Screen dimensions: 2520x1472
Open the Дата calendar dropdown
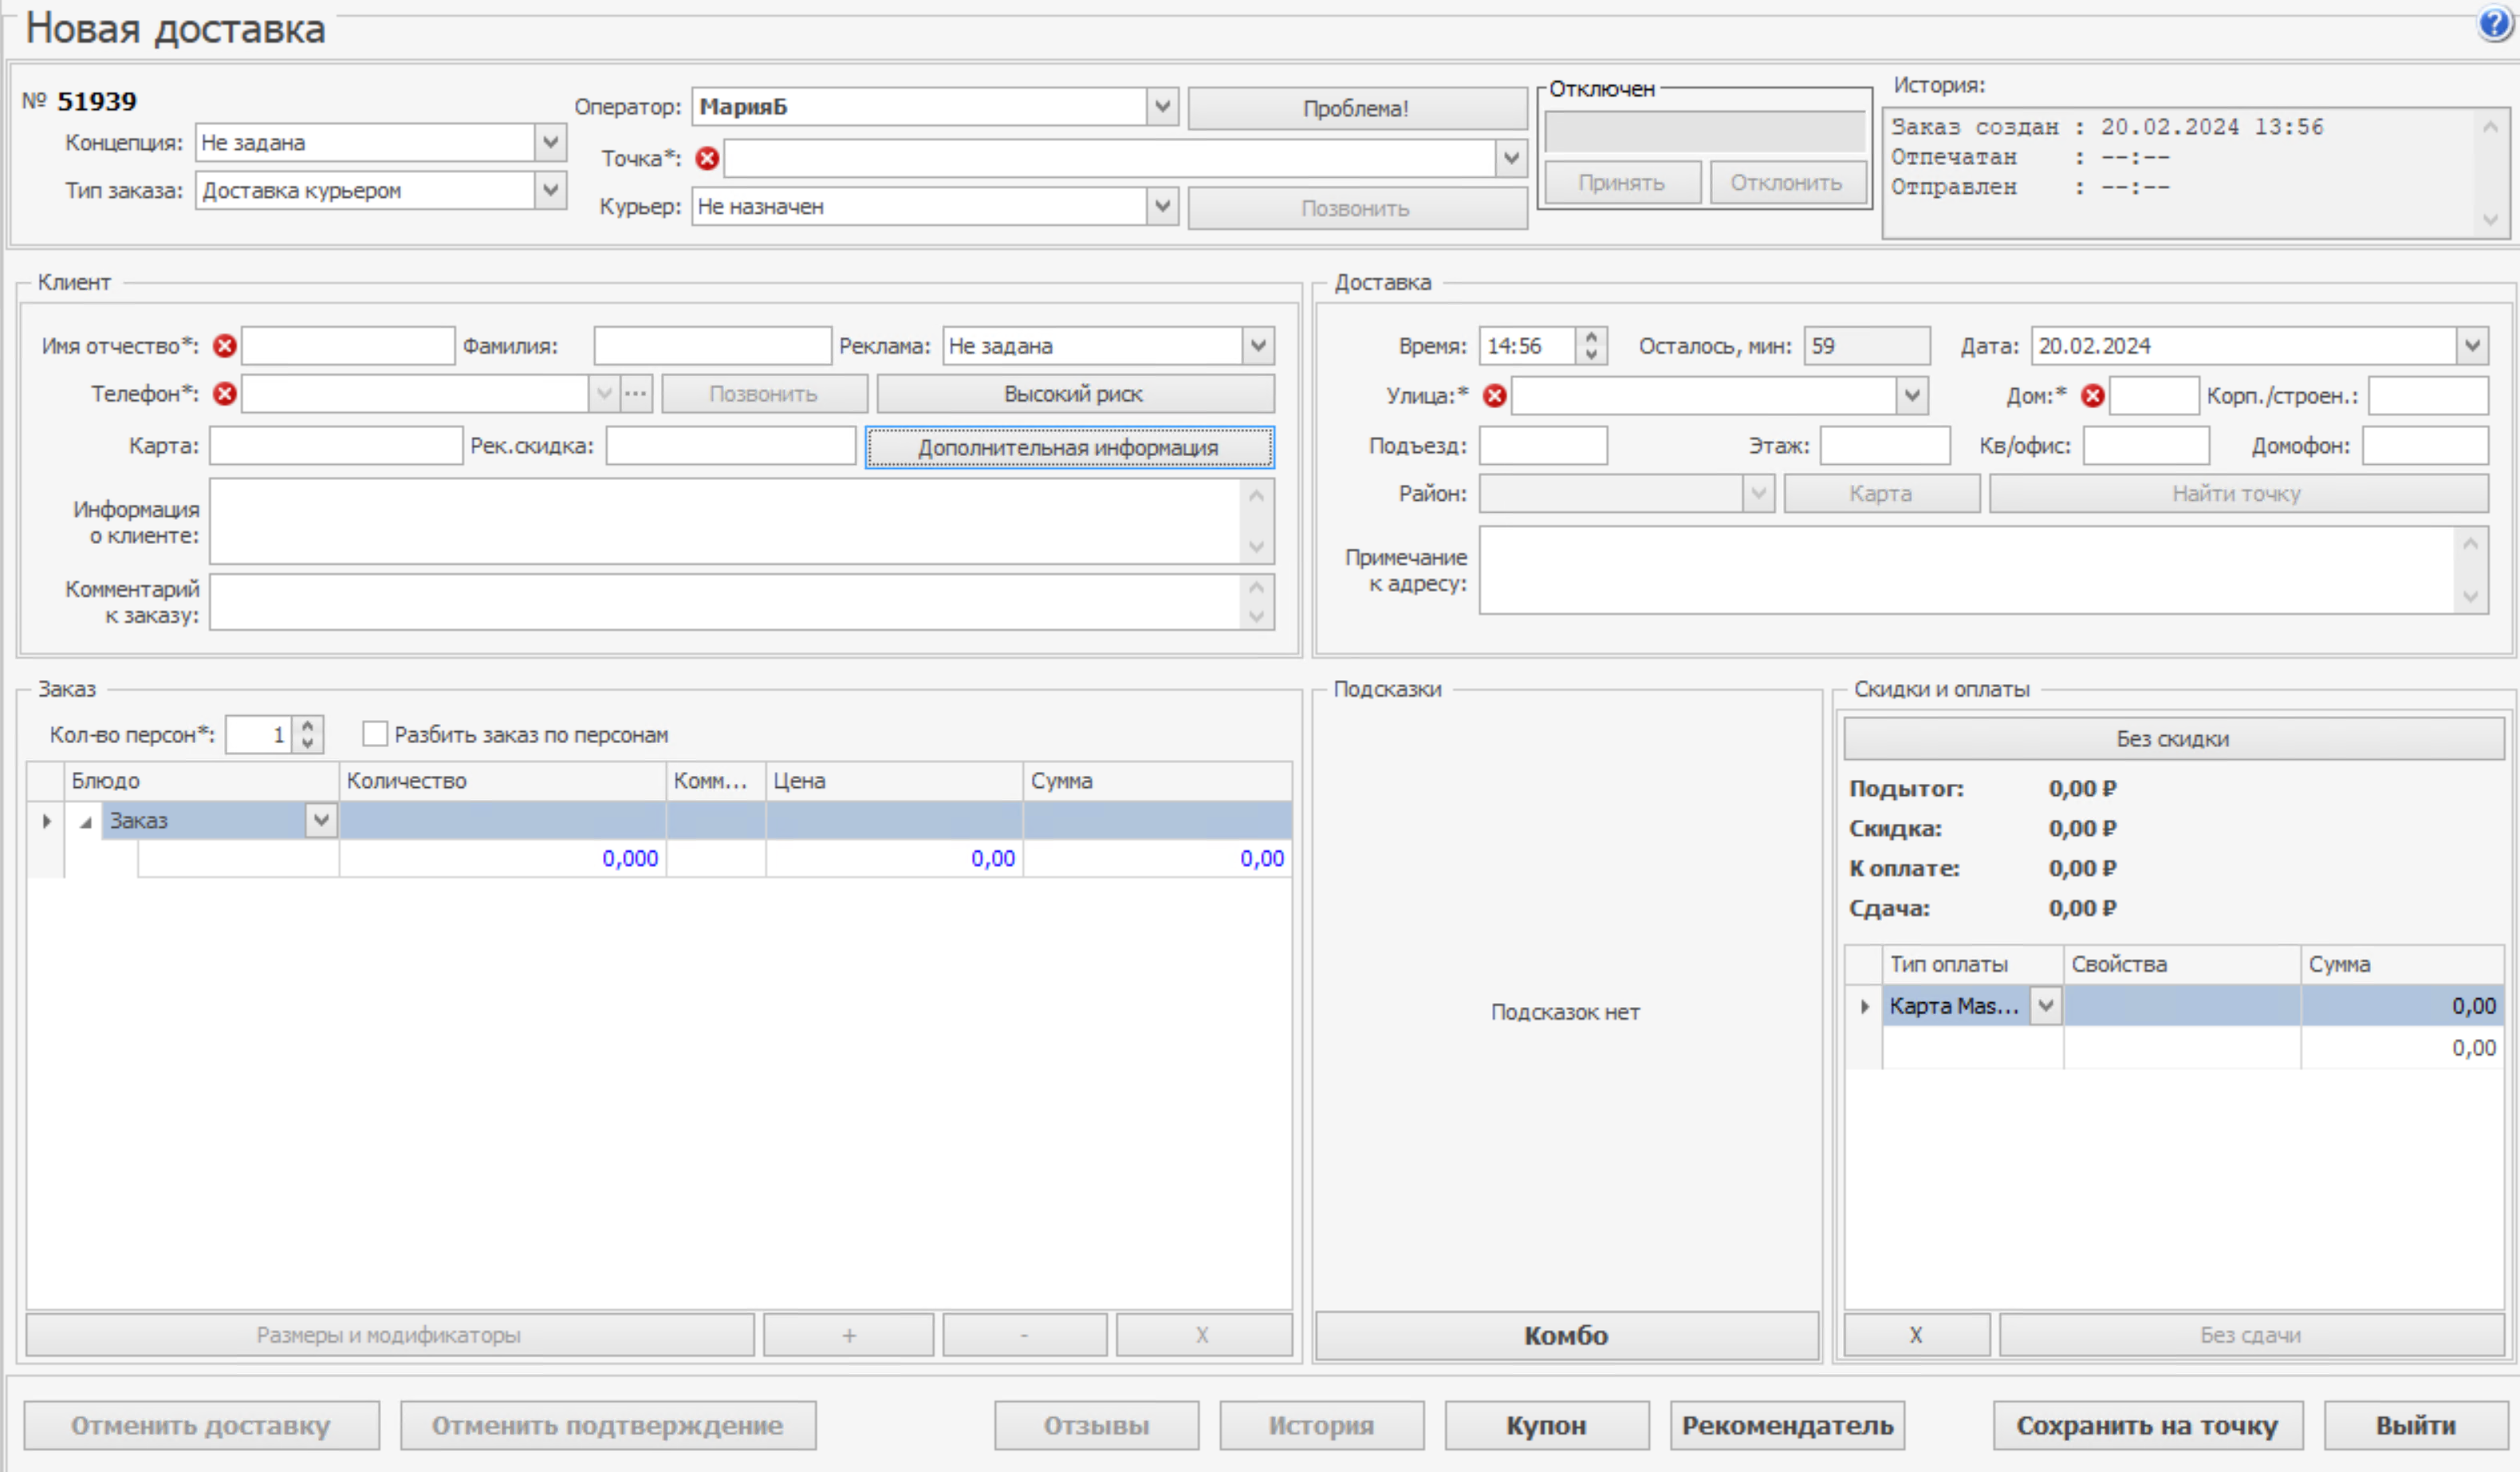[x=2472, y=346]
